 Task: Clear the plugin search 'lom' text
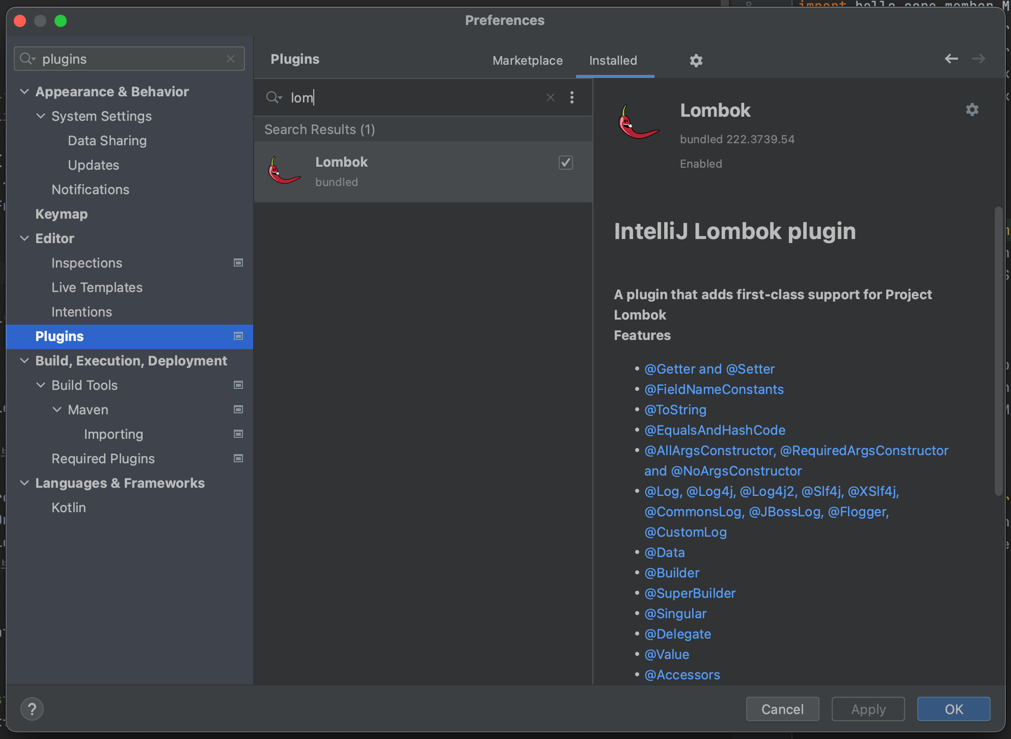pyautogui.click(x=551, y=97)
